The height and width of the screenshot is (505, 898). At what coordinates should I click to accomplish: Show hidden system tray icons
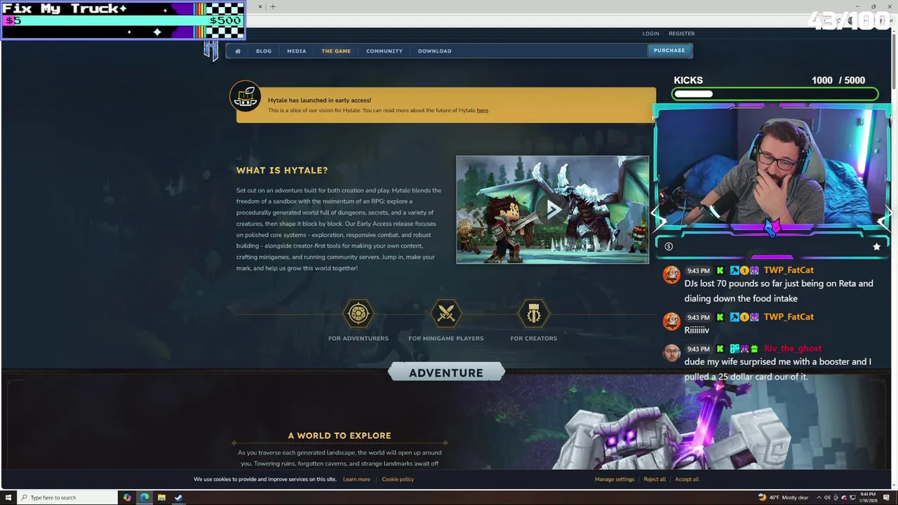819,497
